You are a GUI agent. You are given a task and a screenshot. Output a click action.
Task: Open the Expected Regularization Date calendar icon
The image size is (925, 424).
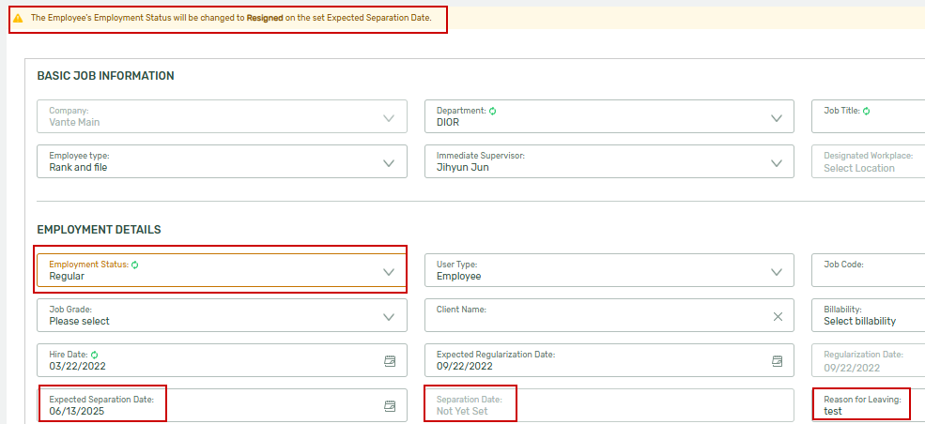pyautogui.click(x=778, y=360)
